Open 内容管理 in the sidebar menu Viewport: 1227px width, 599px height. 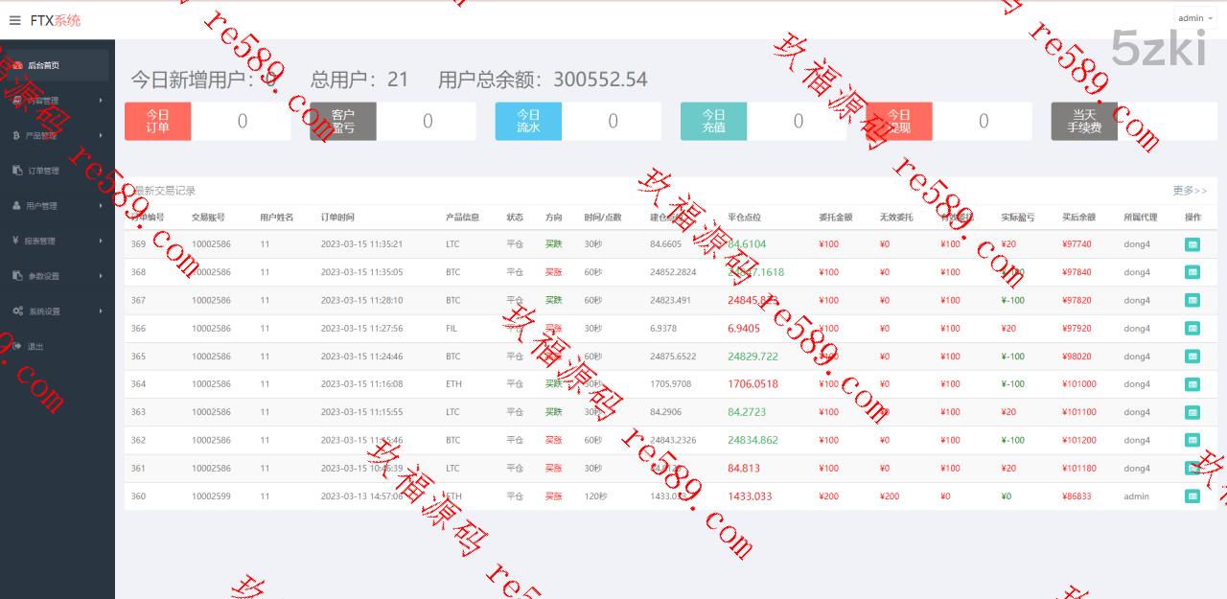[x=43, y=100]
